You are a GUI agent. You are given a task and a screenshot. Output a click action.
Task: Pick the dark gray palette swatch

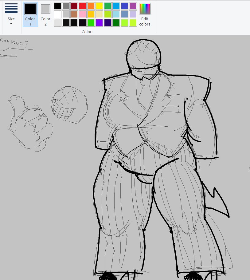[x=66, y=6]
